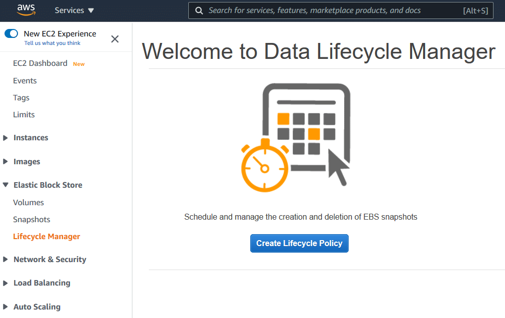Viewport: 505px width, 318px height.
Task: Select Lifecycle Manager in sidebar
Action: tap(46, 237)
